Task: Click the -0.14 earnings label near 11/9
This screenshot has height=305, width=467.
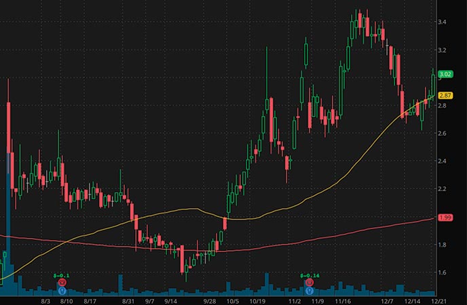Action: click(x=308, y=276)
